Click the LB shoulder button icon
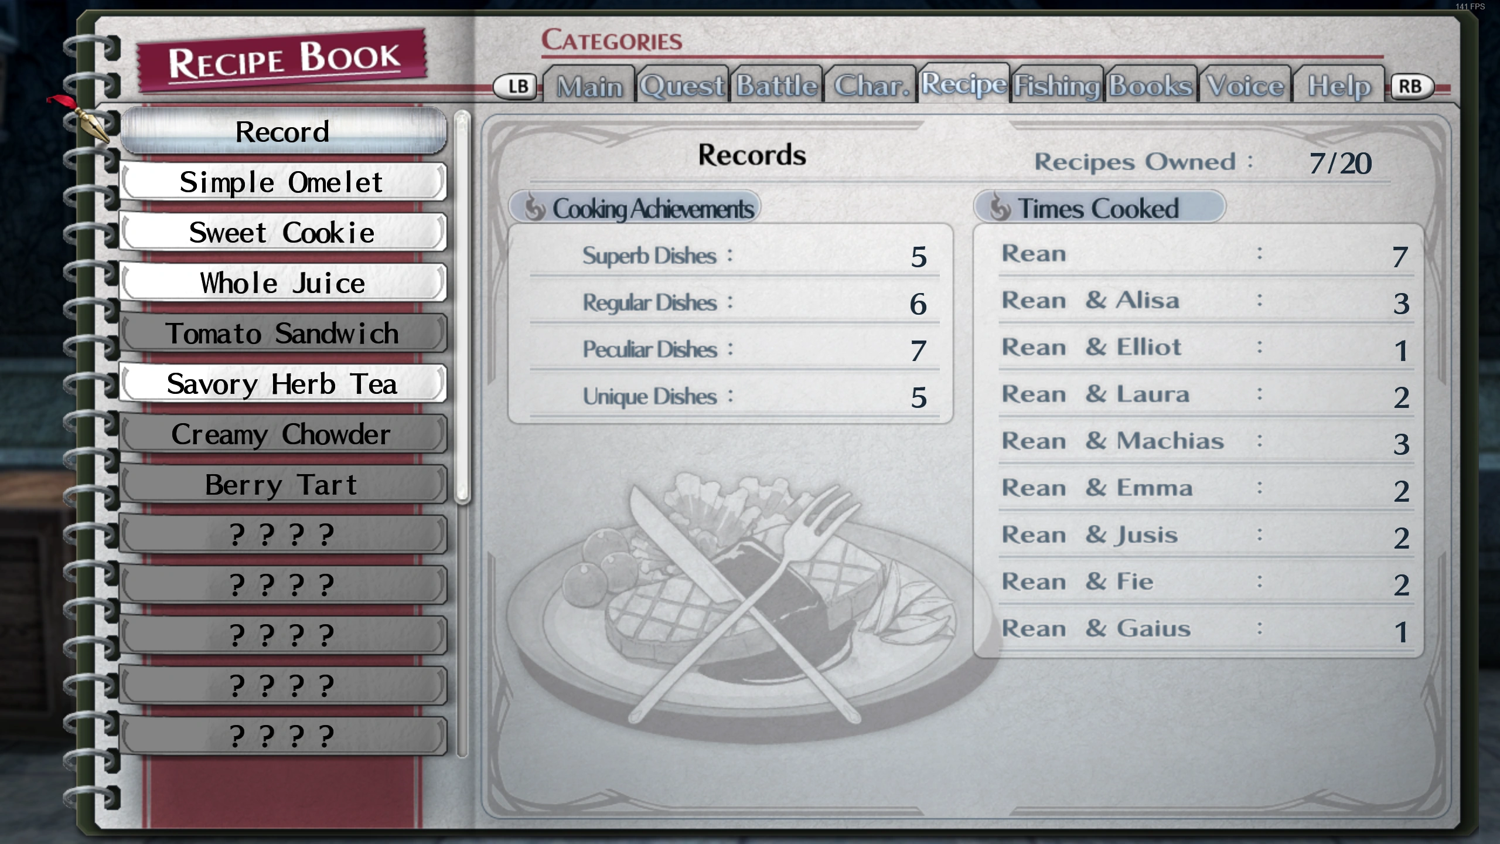 pyautogui.click(x=516, y=87)
